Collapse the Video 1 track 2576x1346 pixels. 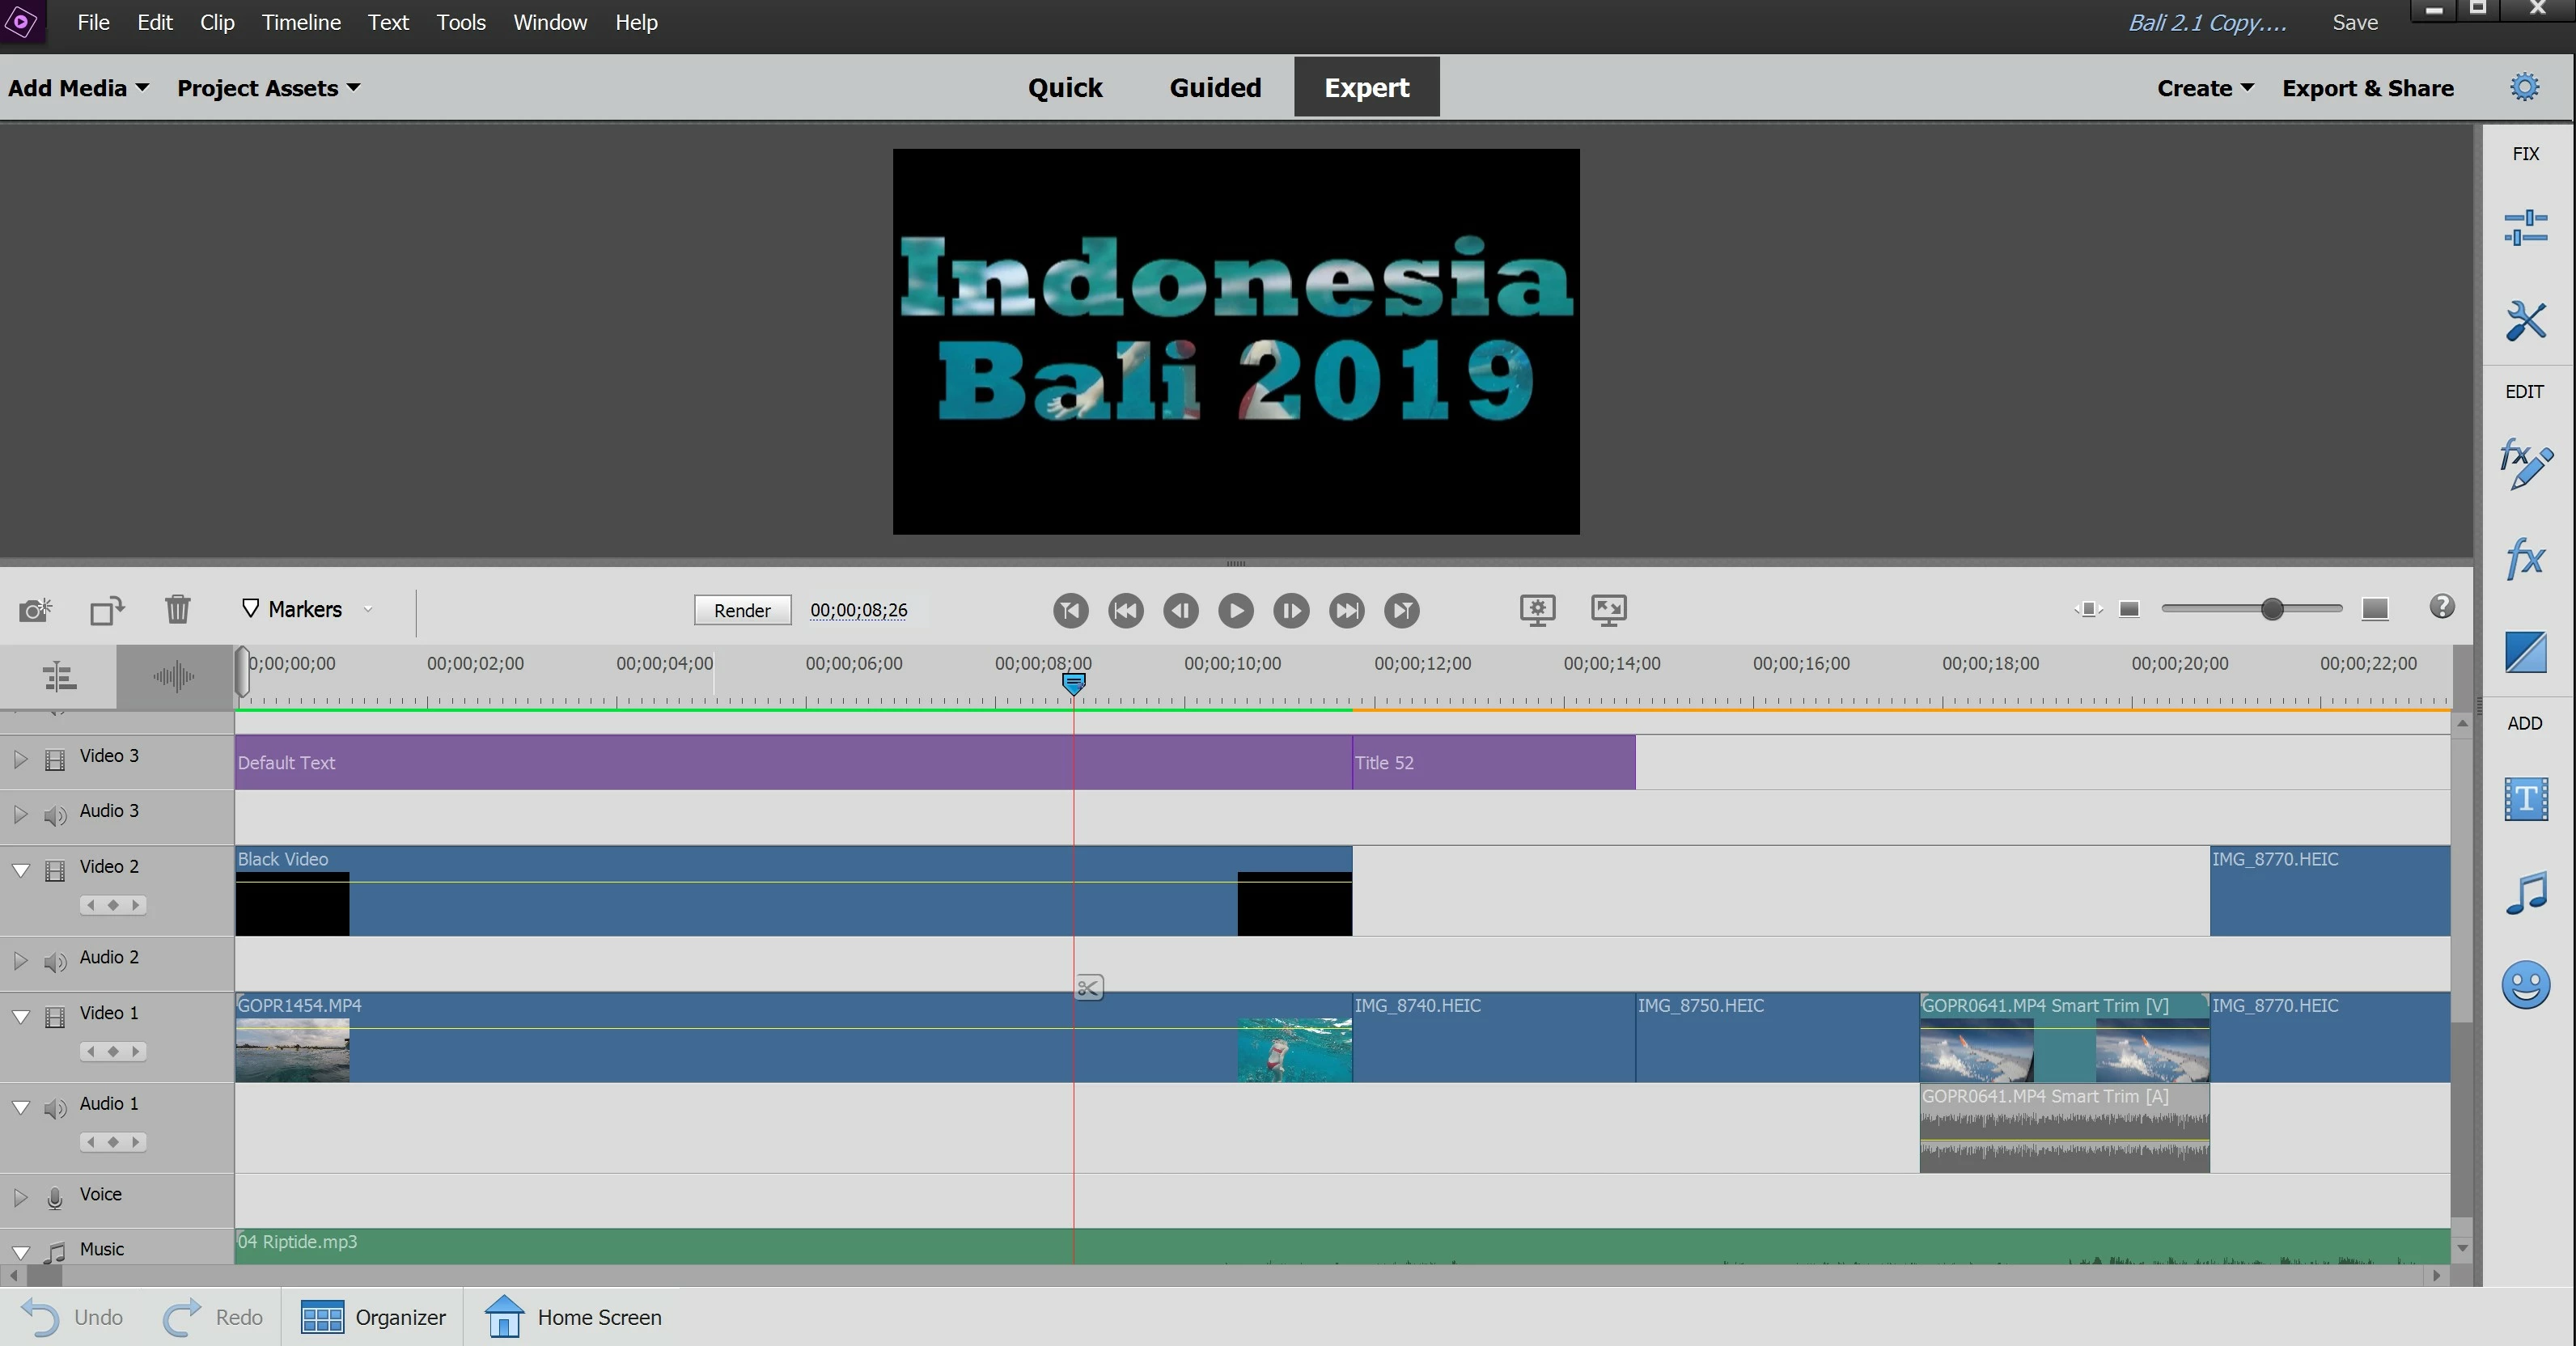[20, 1016]
